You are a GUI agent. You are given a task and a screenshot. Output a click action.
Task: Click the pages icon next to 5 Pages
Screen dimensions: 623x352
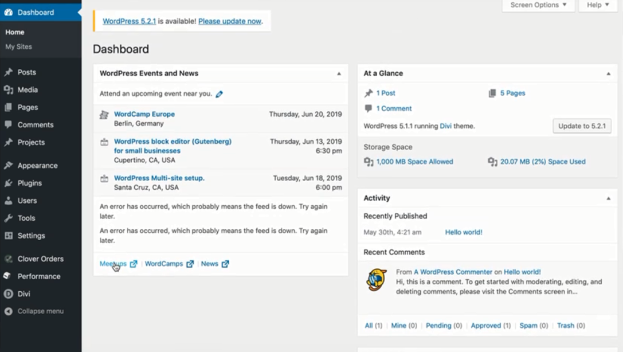[x=492, y=93]
